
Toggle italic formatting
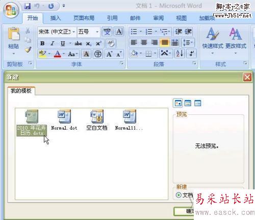pyautogui.click(x=53, y=43)
